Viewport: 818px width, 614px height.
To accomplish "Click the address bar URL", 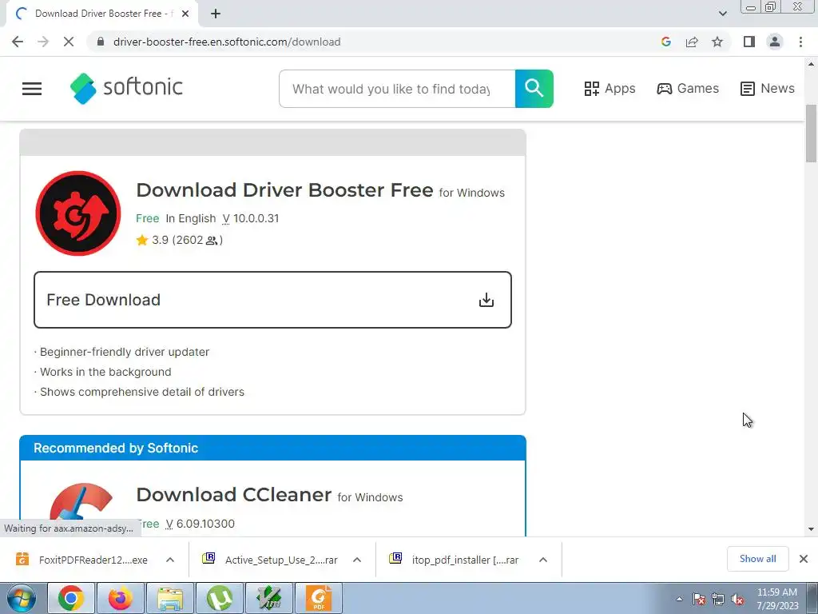I will (x=227, y=42).
